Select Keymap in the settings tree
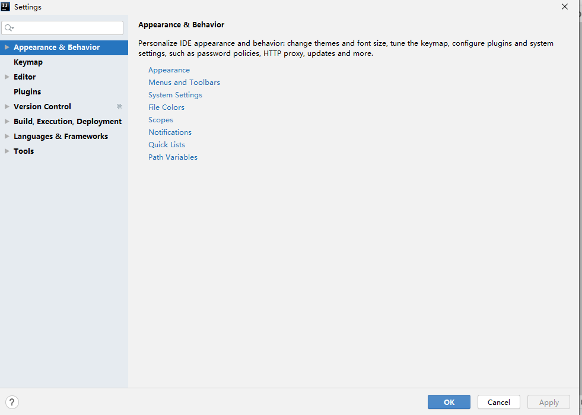Screen dimensions: 582x415 click(x=28, y=62)
